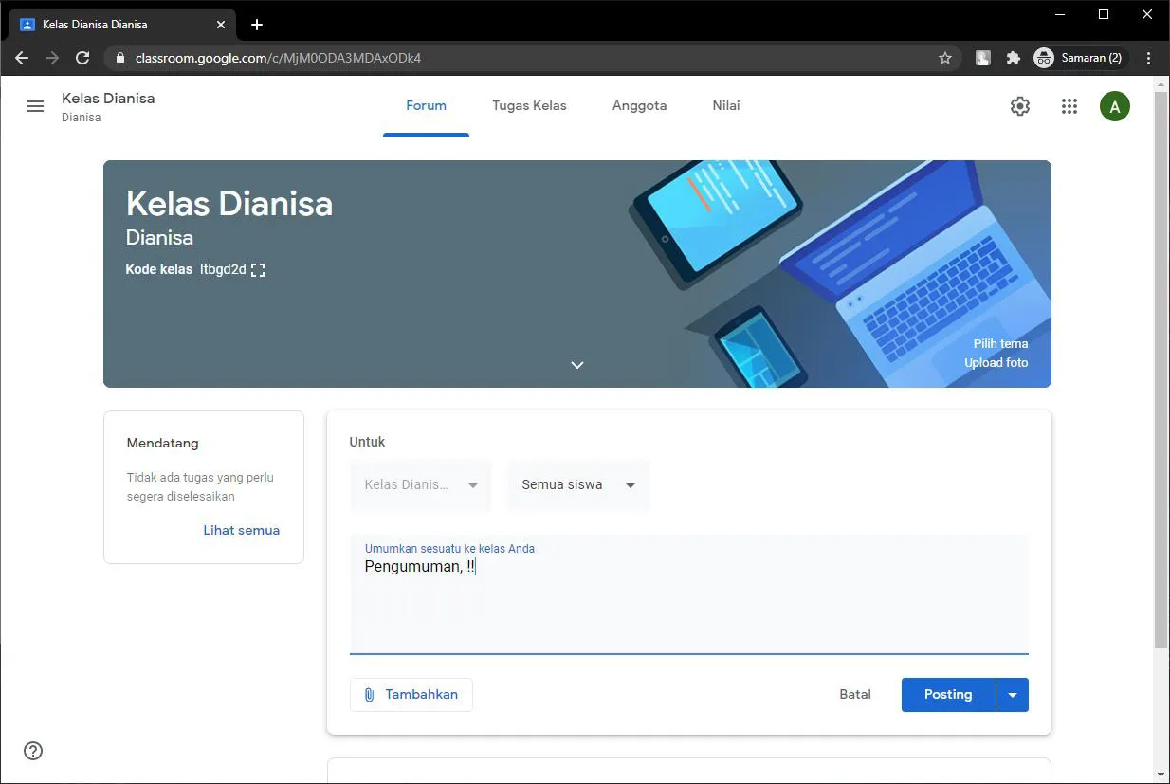Open the Anggota tab
The height and width of the screenshot is (784, 1170).
pyautogui.click(x=638, y=105)
